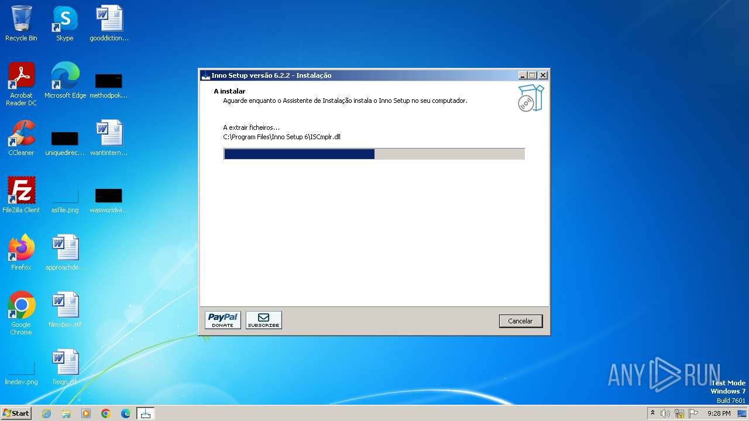The height and width of the screenshot is (421, 749).
Task: Open Internet Explorer from taskbar
Action: [46, 413]
